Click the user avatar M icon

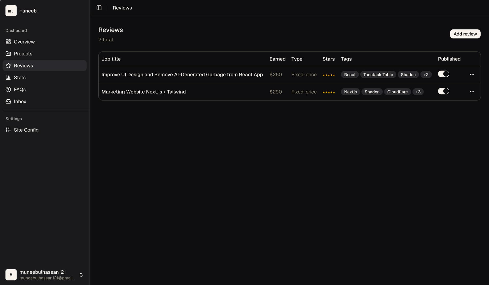click(11, 275)
